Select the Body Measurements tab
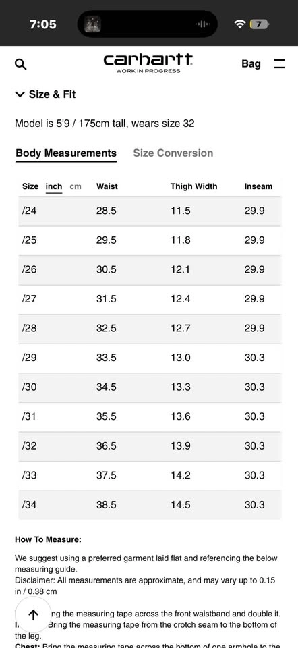 point(66,153)
